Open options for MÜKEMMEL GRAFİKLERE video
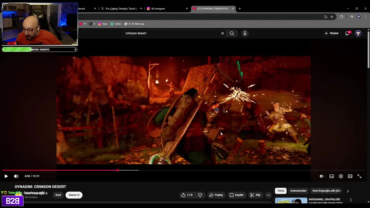This screenshot has height=208, width=370. click(351, 200)
